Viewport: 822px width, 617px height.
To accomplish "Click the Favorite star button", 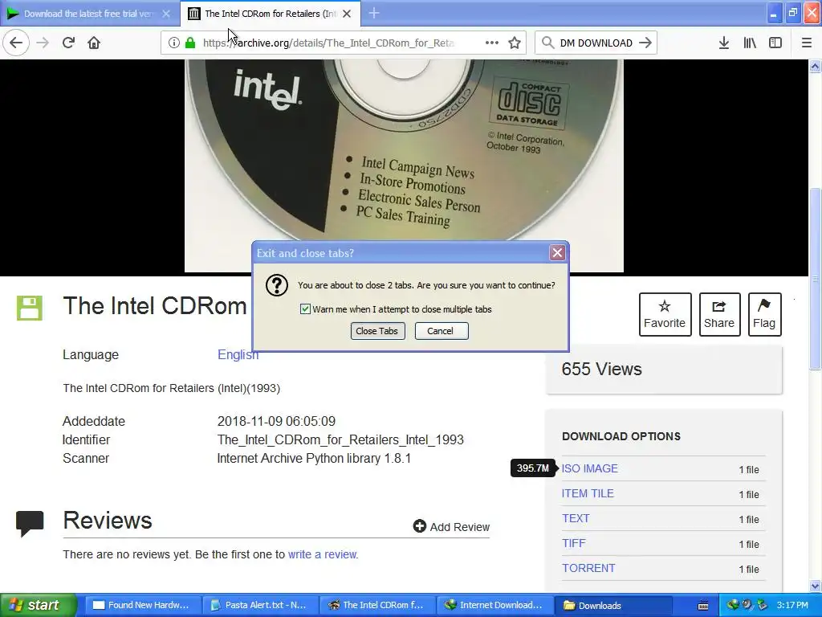I will coord(665,314).
